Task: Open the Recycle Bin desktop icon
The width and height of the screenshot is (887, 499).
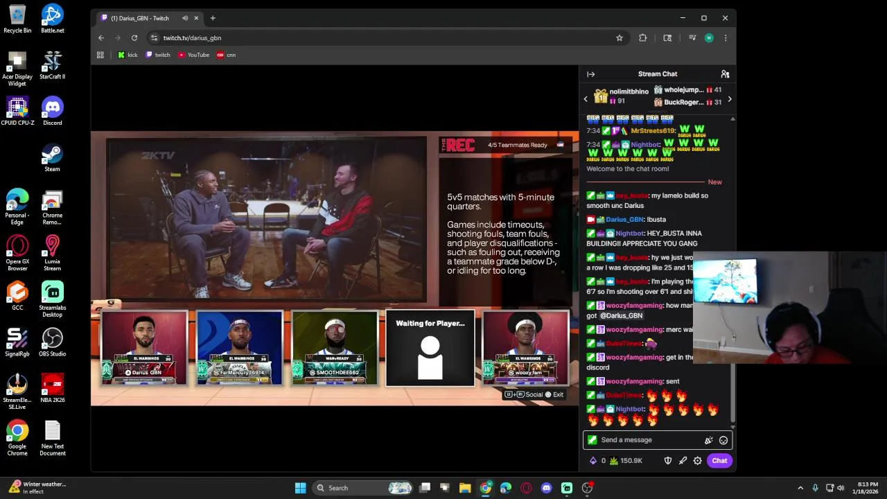Action: [x=17, y=19]
